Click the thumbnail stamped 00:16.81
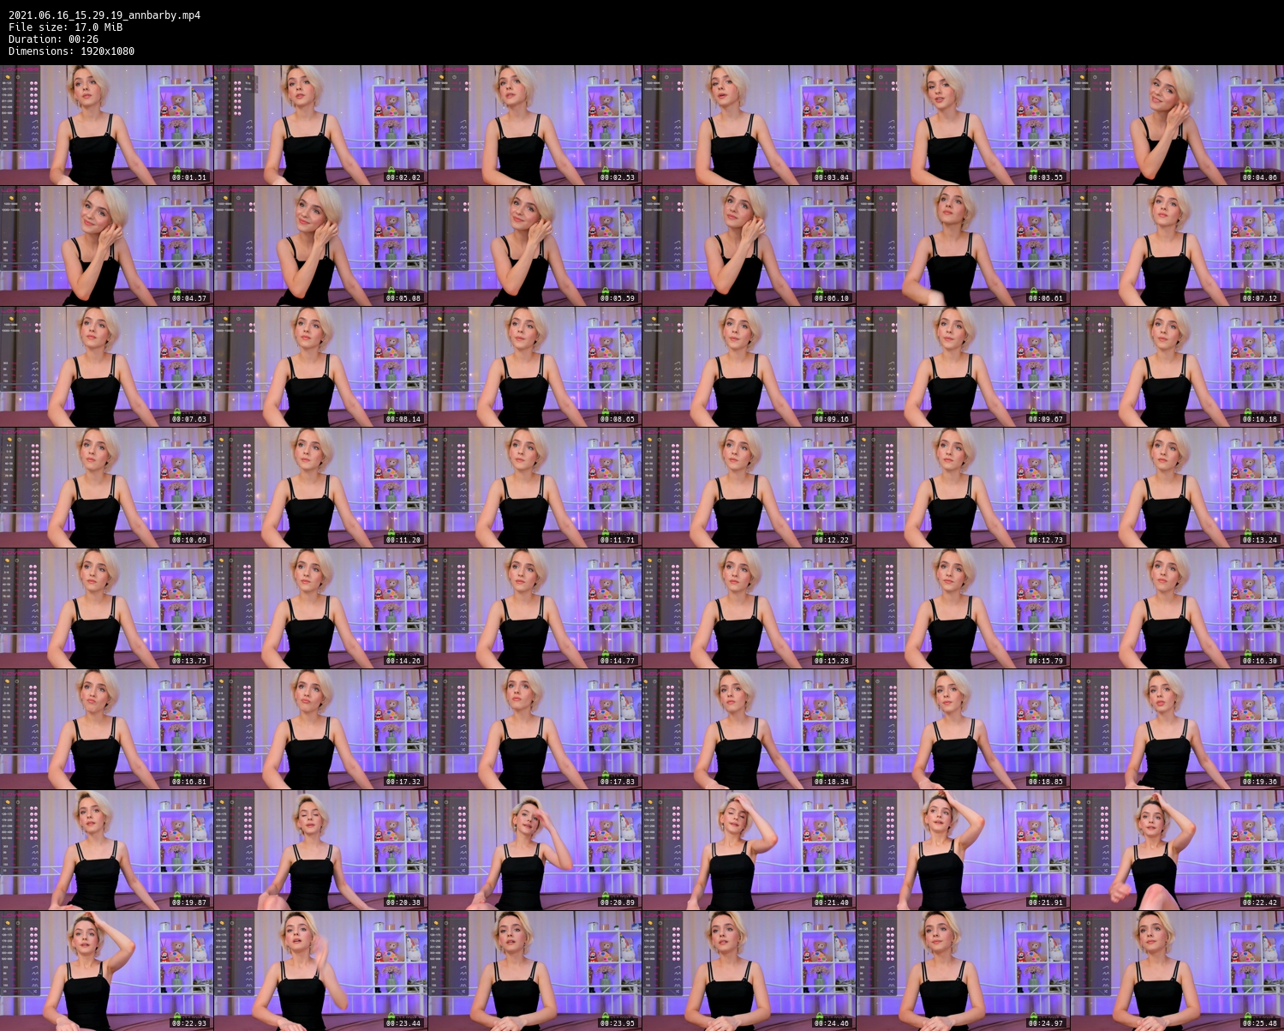The image size is (1284, 1031). coord(106,729)
